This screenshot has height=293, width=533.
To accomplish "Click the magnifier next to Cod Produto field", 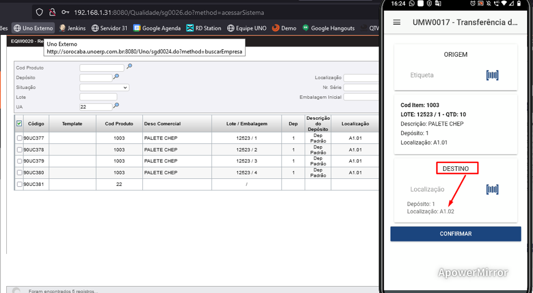I will (x=129, y=67).
